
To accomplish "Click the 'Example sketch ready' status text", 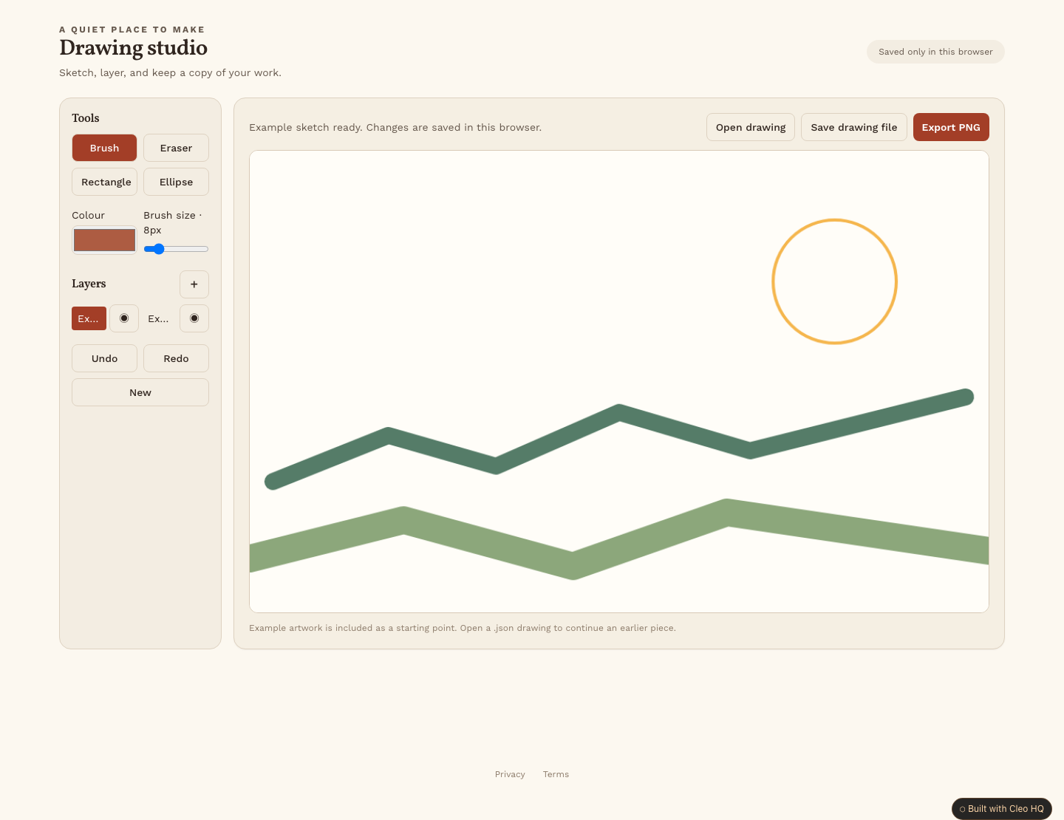I will [395, 127].
